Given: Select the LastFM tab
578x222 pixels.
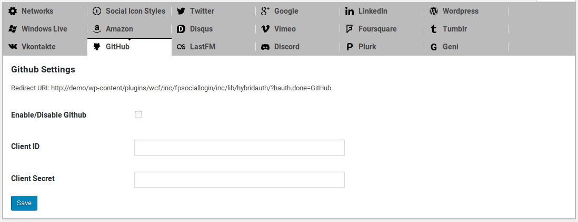Looking at the screenshot, I should (202, 47).
